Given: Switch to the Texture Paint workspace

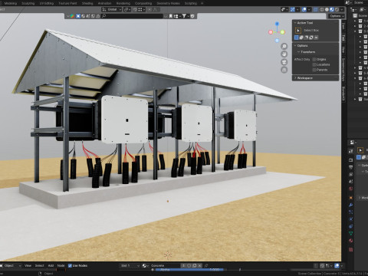Looking at the screenshot, I should point(67,3).
